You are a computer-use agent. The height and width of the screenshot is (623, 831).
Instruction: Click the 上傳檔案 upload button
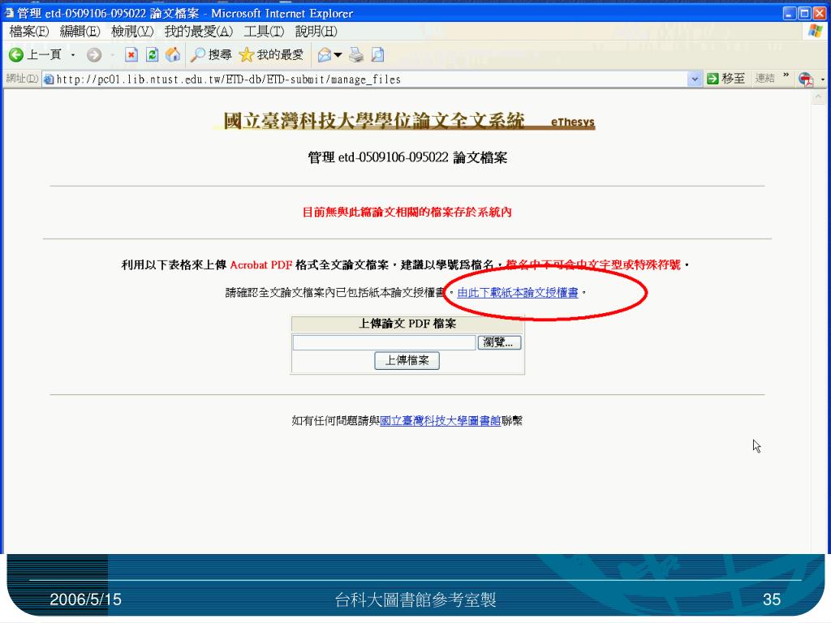(x=407, y=361)
